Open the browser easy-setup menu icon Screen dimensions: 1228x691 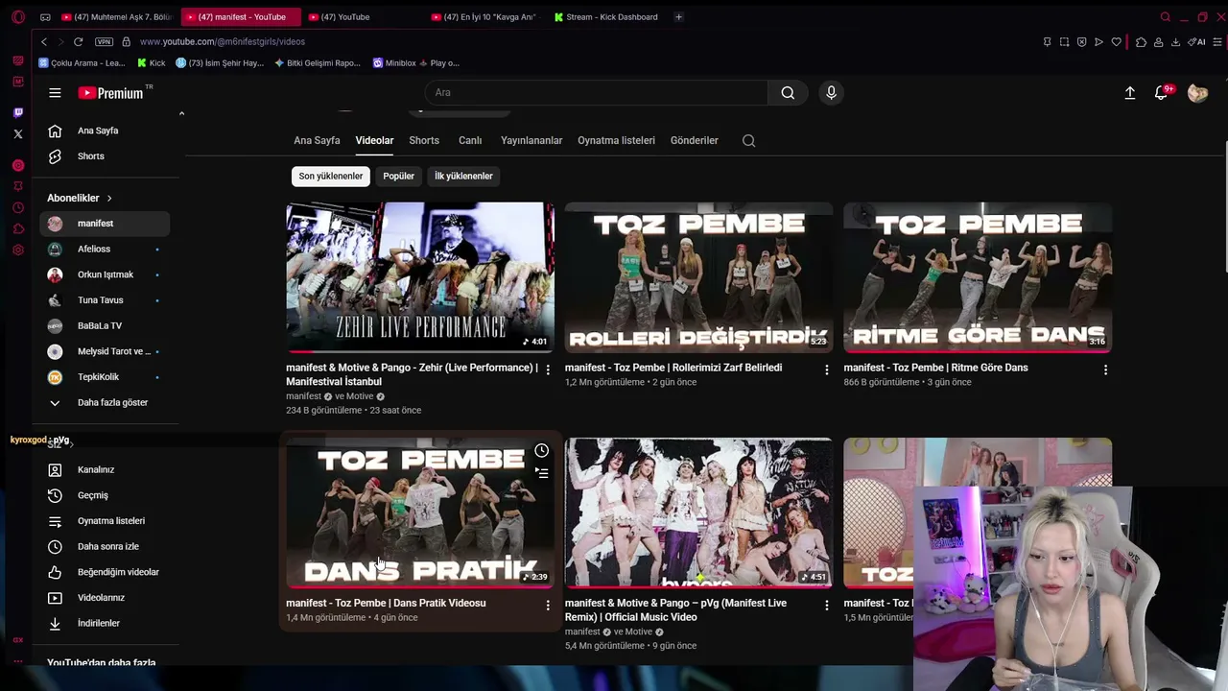pyautogui.click(x=1218, y=42)
